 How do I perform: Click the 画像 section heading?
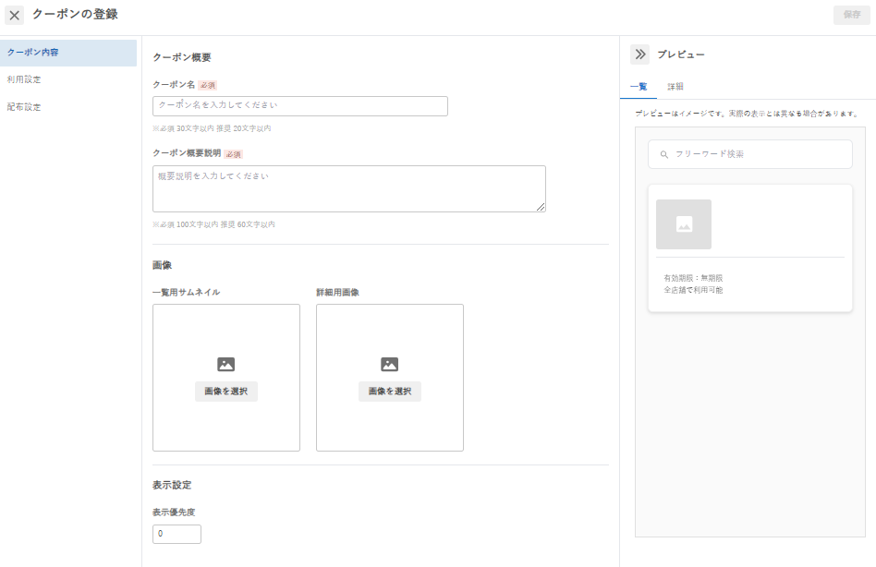coord(162,265)
